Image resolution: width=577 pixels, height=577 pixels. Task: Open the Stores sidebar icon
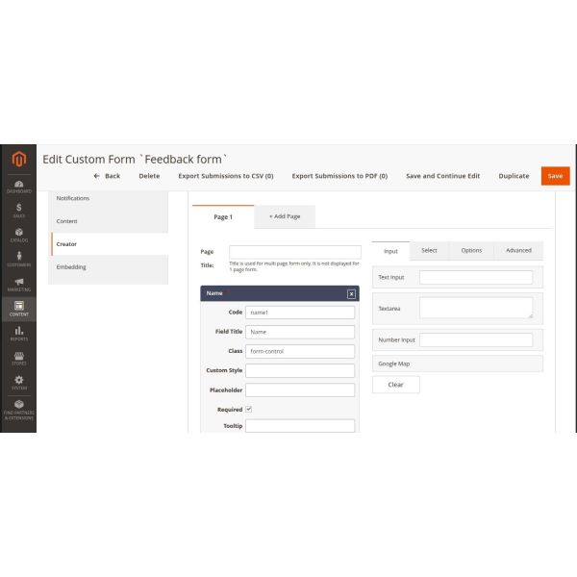[x=18, y=358]
